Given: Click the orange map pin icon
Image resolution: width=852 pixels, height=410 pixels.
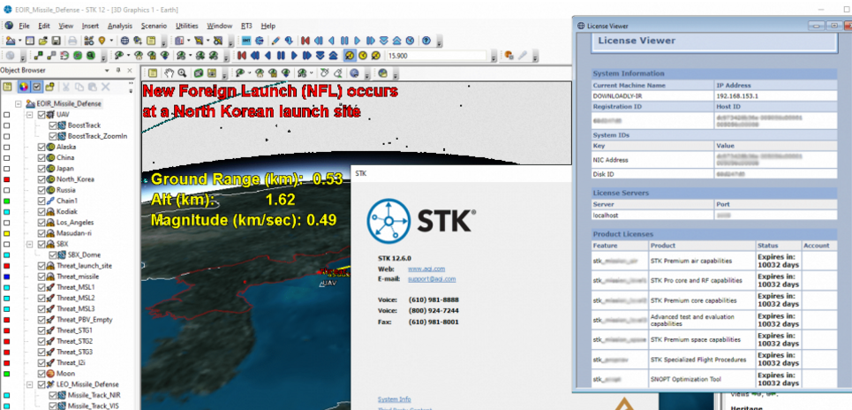Looking at the screenshot, I should 102,41.
